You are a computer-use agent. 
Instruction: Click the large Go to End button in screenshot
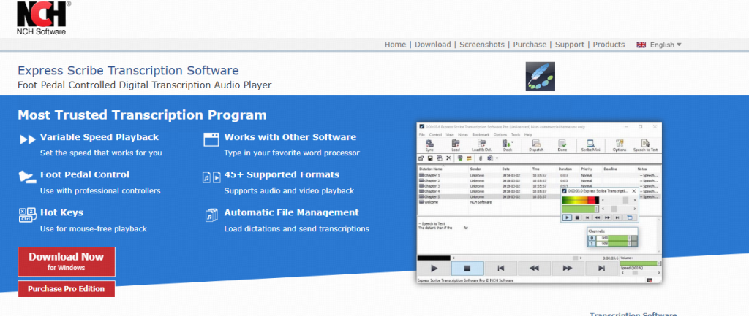pyautogui.click(x=601, y=269)
